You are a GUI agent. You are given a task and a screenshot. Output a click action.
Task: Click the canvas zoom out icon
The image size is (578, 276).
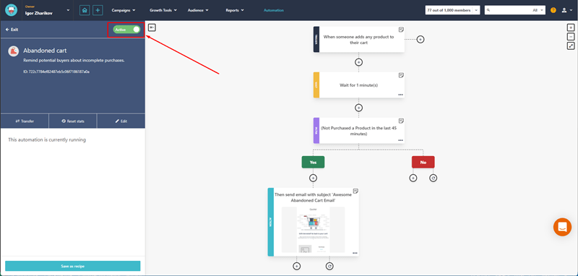(x=571, y=36)
